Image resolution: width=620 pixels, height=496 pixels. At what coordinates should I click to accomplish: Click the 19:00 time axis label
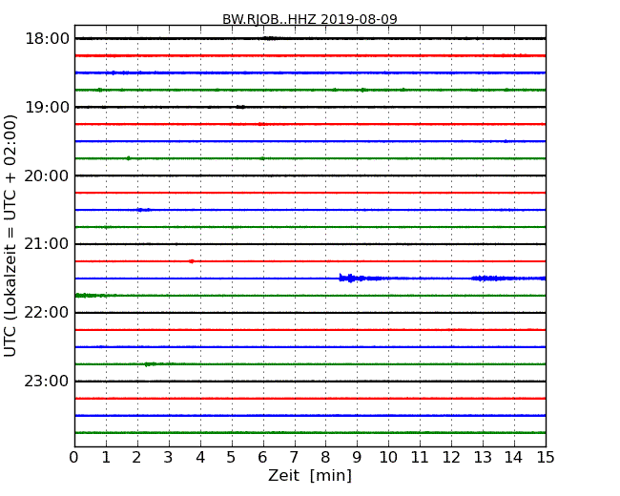[x=47, y=107]
